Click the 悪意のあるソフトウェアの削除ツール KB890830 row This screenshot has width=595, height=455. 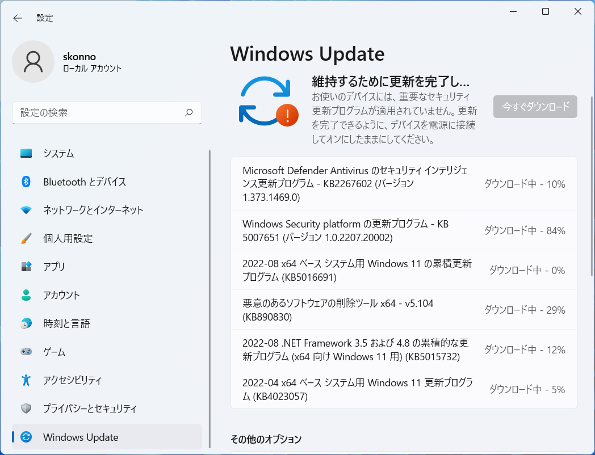(x=404, y=310)
